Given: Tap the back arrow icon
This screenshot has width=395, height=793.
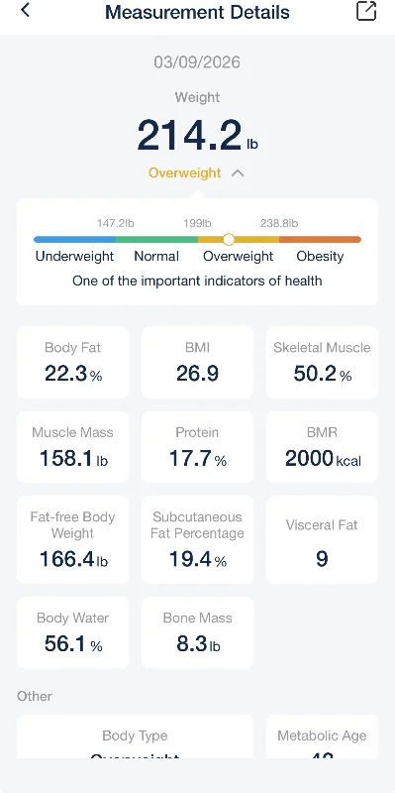Looking at the screenshot, I should pos(25,10).
